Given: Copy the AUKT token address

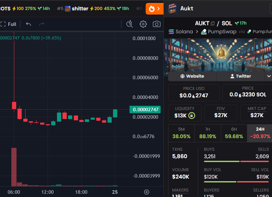Looking at the screenshot, I should coord(213,23).
